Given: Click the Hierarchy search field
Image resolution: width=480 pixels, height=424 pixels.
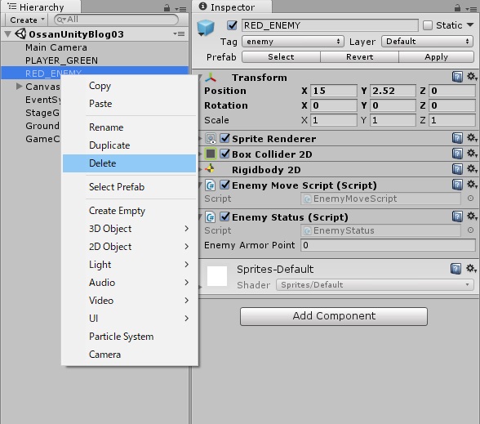Looking at the screenshot, I should click(116, 20).
